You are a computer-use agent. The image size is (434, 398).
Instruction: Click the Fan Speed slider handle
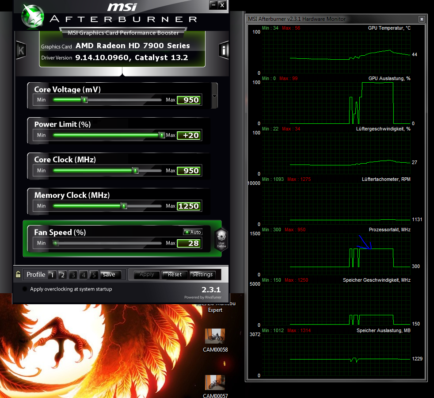56,243
